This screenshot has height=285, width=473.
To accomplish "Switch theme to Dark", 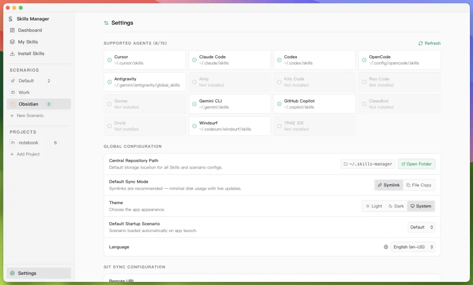I will coord(396,206).
